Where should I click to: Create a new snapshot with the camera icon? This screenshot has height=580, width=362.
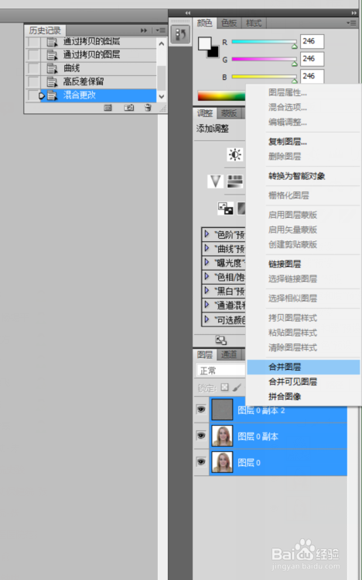tap(128, 108)
